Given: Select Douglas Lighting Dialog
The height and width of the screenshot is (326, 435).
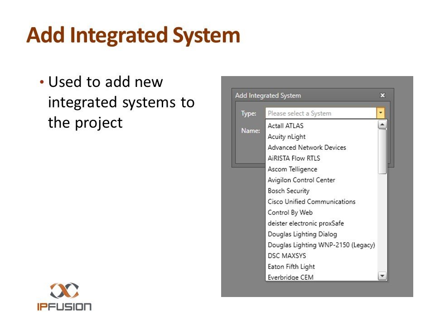Looking at the screenshot, I should coord(322,234).
